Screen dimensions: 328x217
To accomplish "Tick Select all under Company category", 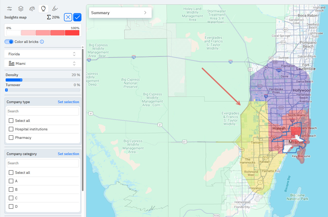I will click(11, 173).
